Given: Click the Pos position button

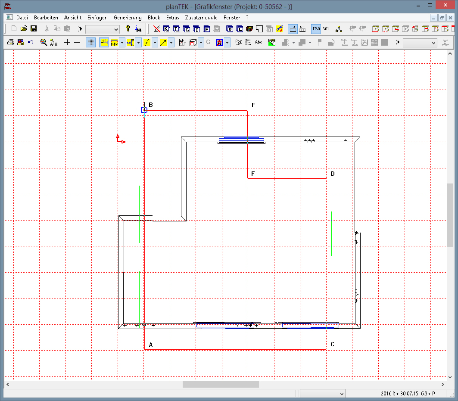Looking at the screenshot, I should (x=239, y=42).
